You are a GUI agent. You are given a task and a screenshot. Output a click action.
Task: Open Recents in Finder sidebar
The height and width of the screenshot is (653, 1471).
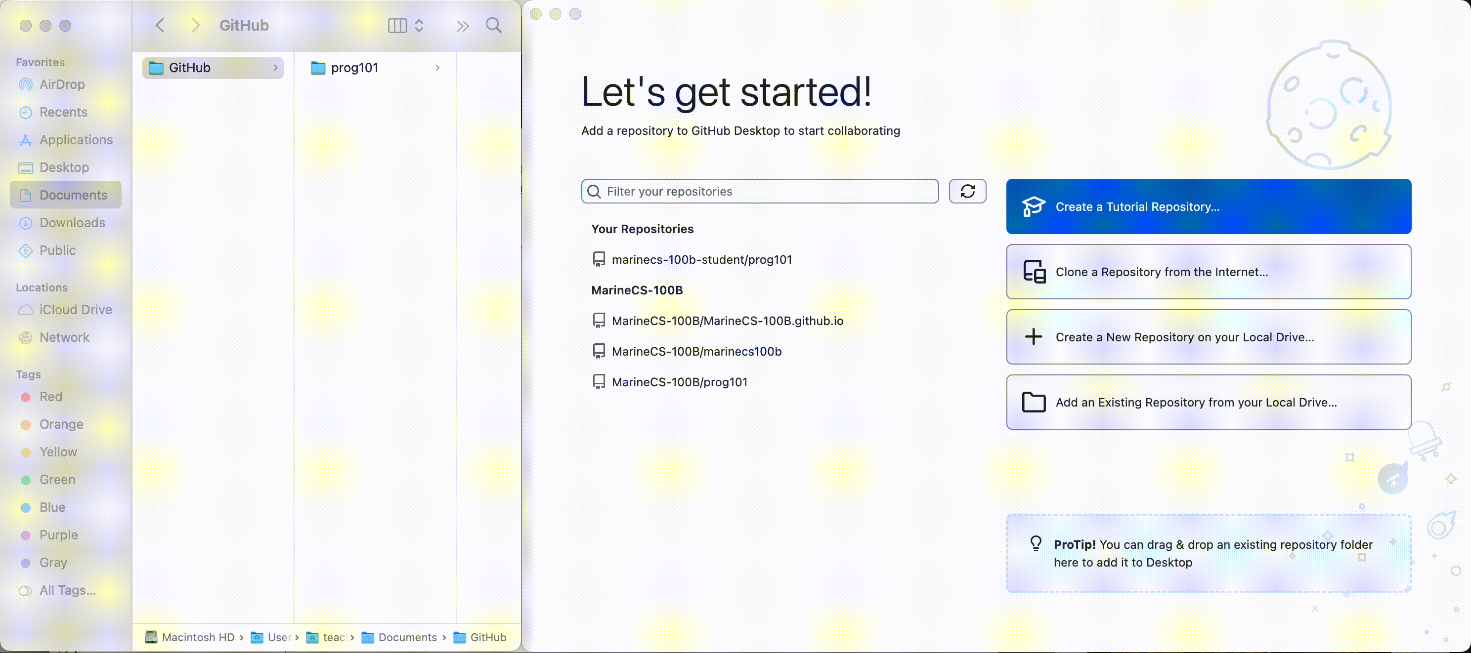(66, 112)
